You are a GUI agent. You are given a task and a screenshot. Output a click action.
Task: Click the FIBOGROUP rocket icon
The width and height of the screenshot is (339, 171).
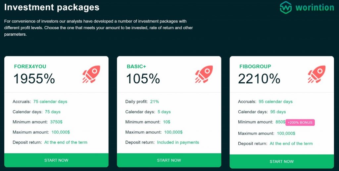pos(316,74)
